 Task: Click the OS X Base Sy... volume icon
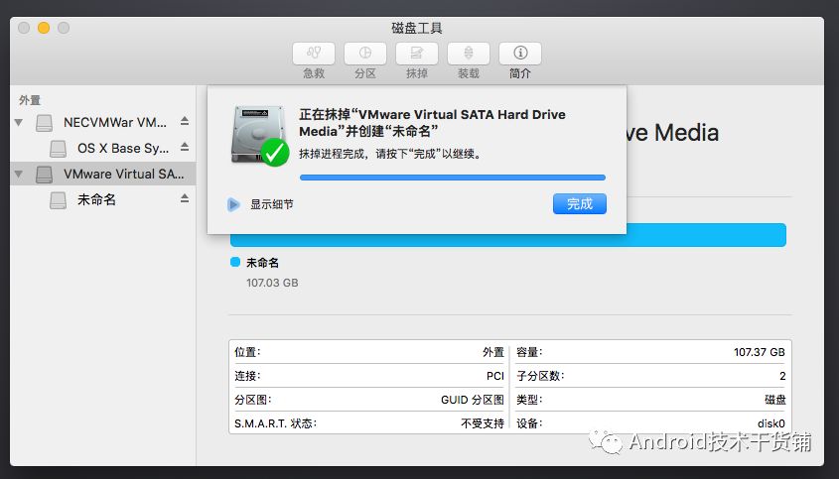[58, 148]
